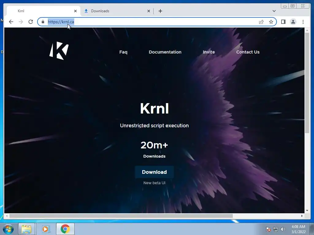This screenshot has height=235, width=314.
Task: Click the horizontal scroll right arrow
Action: click(x=302, y=216)
